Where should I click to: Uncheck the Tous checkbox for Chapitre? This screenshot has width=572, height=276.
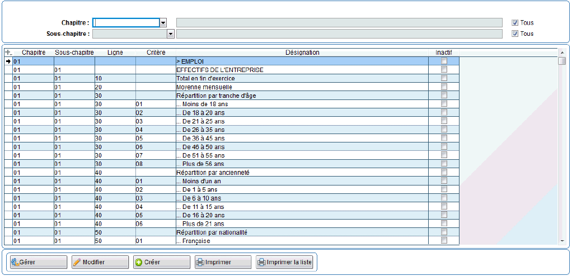[515, 22]
